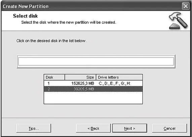Click the hammer wizard icon
192x137 pixels.
click(178, 21)
